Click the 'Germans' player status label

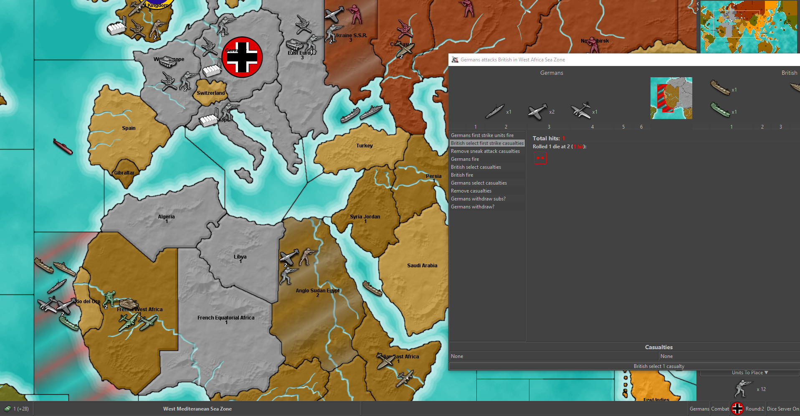(699, 409)
